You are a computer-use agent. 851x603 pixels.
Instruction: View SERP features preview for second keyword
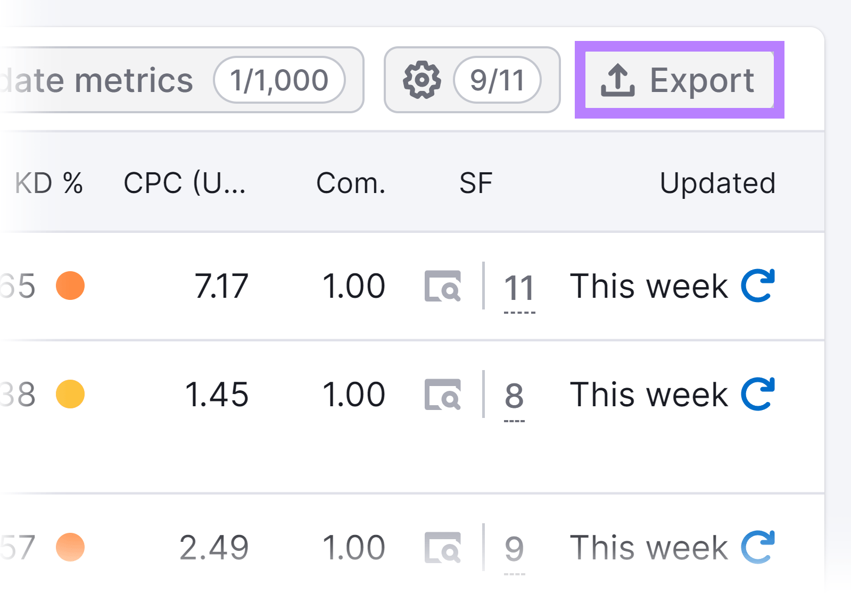coord(443,393)
